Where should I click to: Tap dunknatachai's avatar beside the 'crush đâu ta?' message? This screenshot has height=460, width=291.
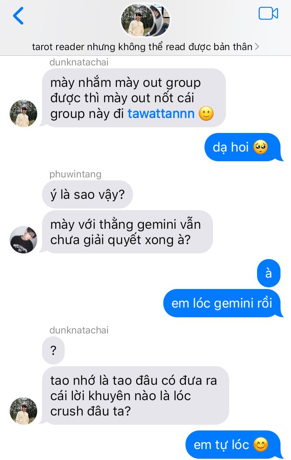pos(23,411)
